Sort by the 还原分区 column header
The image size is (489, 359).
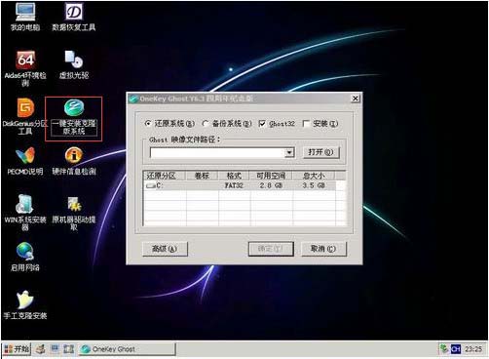[164, 176]
